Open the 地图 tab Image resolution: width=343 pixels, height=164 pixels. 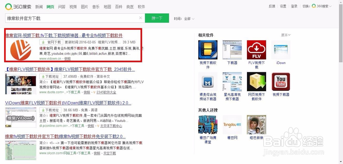pos(107,7)
